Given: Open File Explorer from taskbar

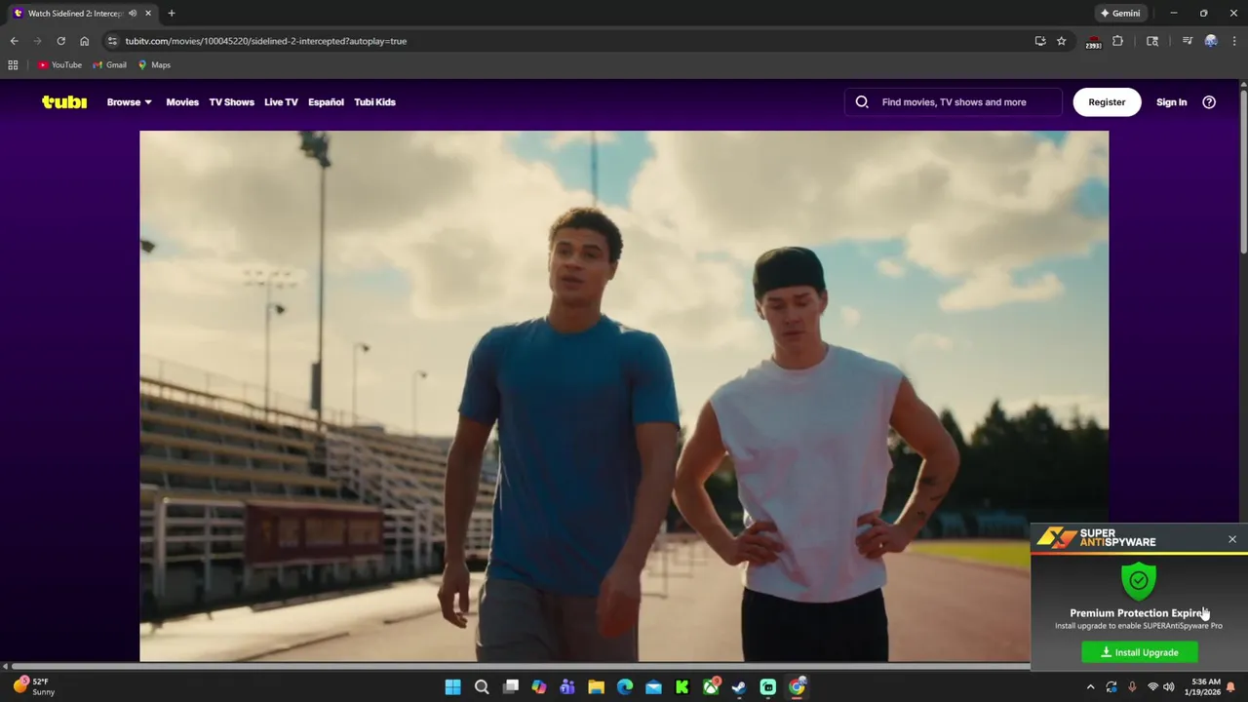Looking at the screenshot, I should 596,687.
